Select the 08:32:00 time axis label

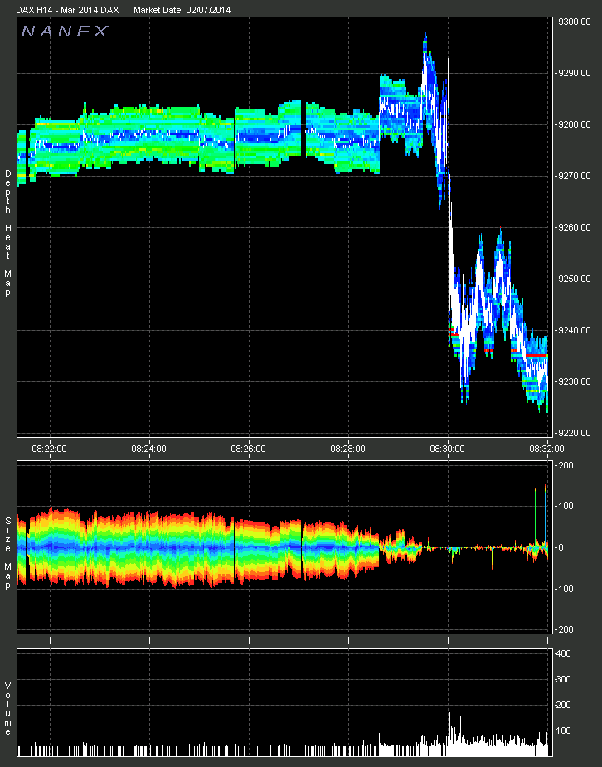pyautogui.click(x=546, y=449)
